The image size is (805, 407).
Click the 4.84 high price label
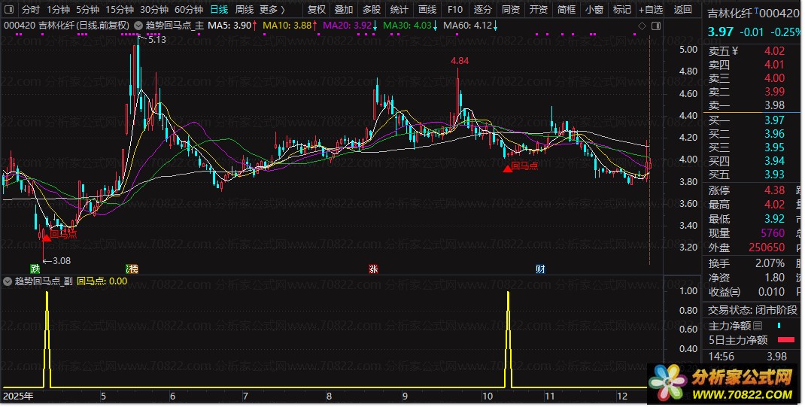point(460,61)
